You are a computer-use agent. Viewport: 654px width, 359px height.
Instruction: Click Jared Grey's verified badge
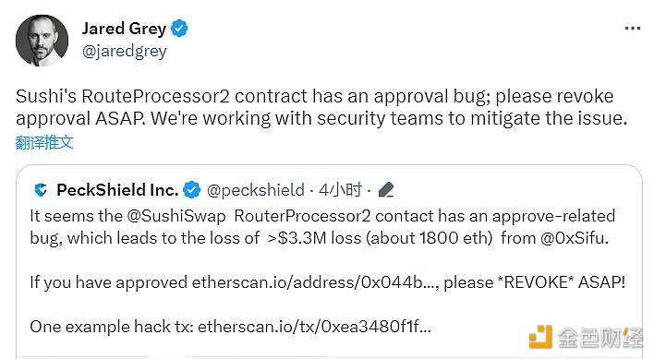179,29
